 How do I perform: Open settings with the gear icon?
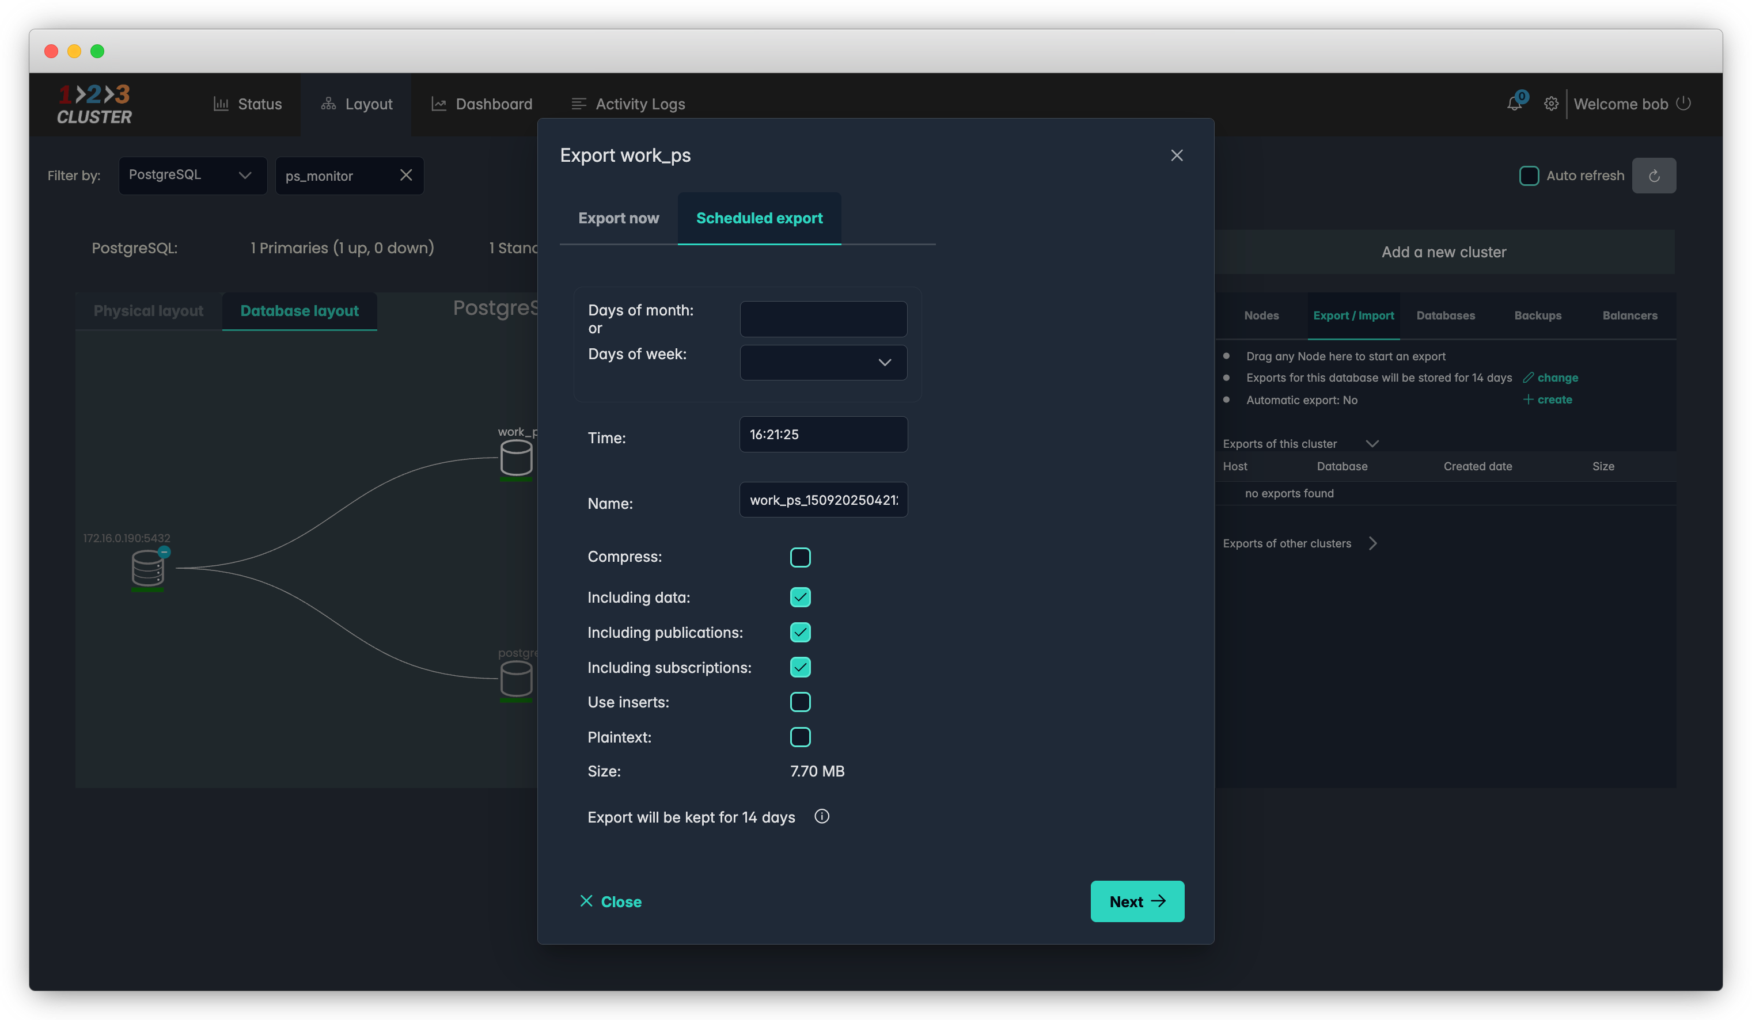[x=1550, y=104]
